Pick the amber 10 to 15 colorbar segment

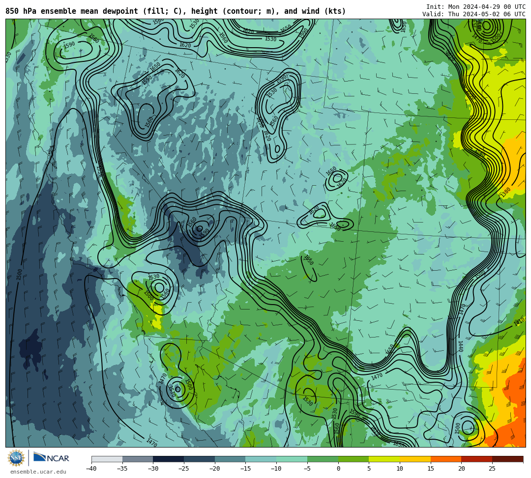415,459
